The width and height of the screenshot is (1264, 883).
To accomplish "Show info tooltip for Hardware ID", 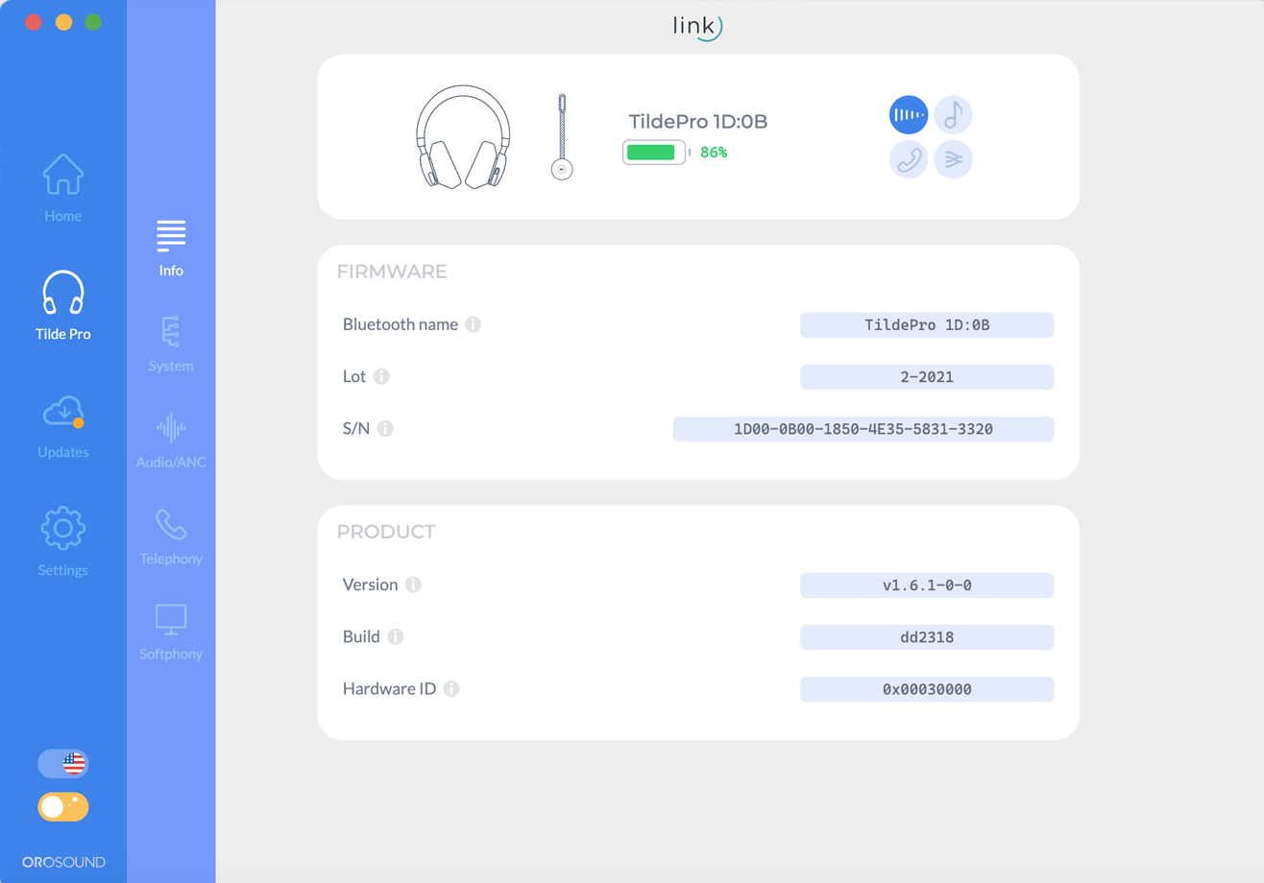I will [451, 688].
